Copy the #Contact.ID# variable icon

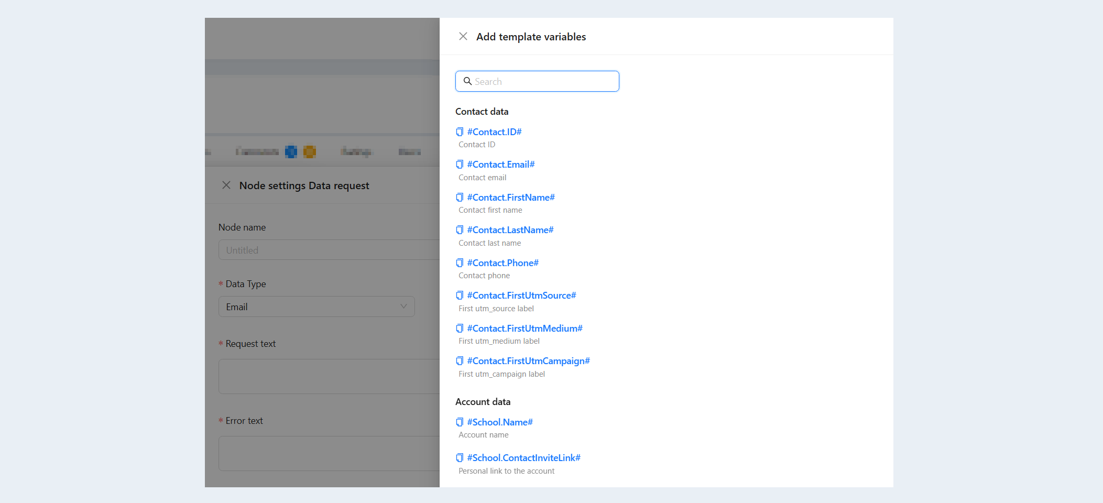(x=460, y=132)
